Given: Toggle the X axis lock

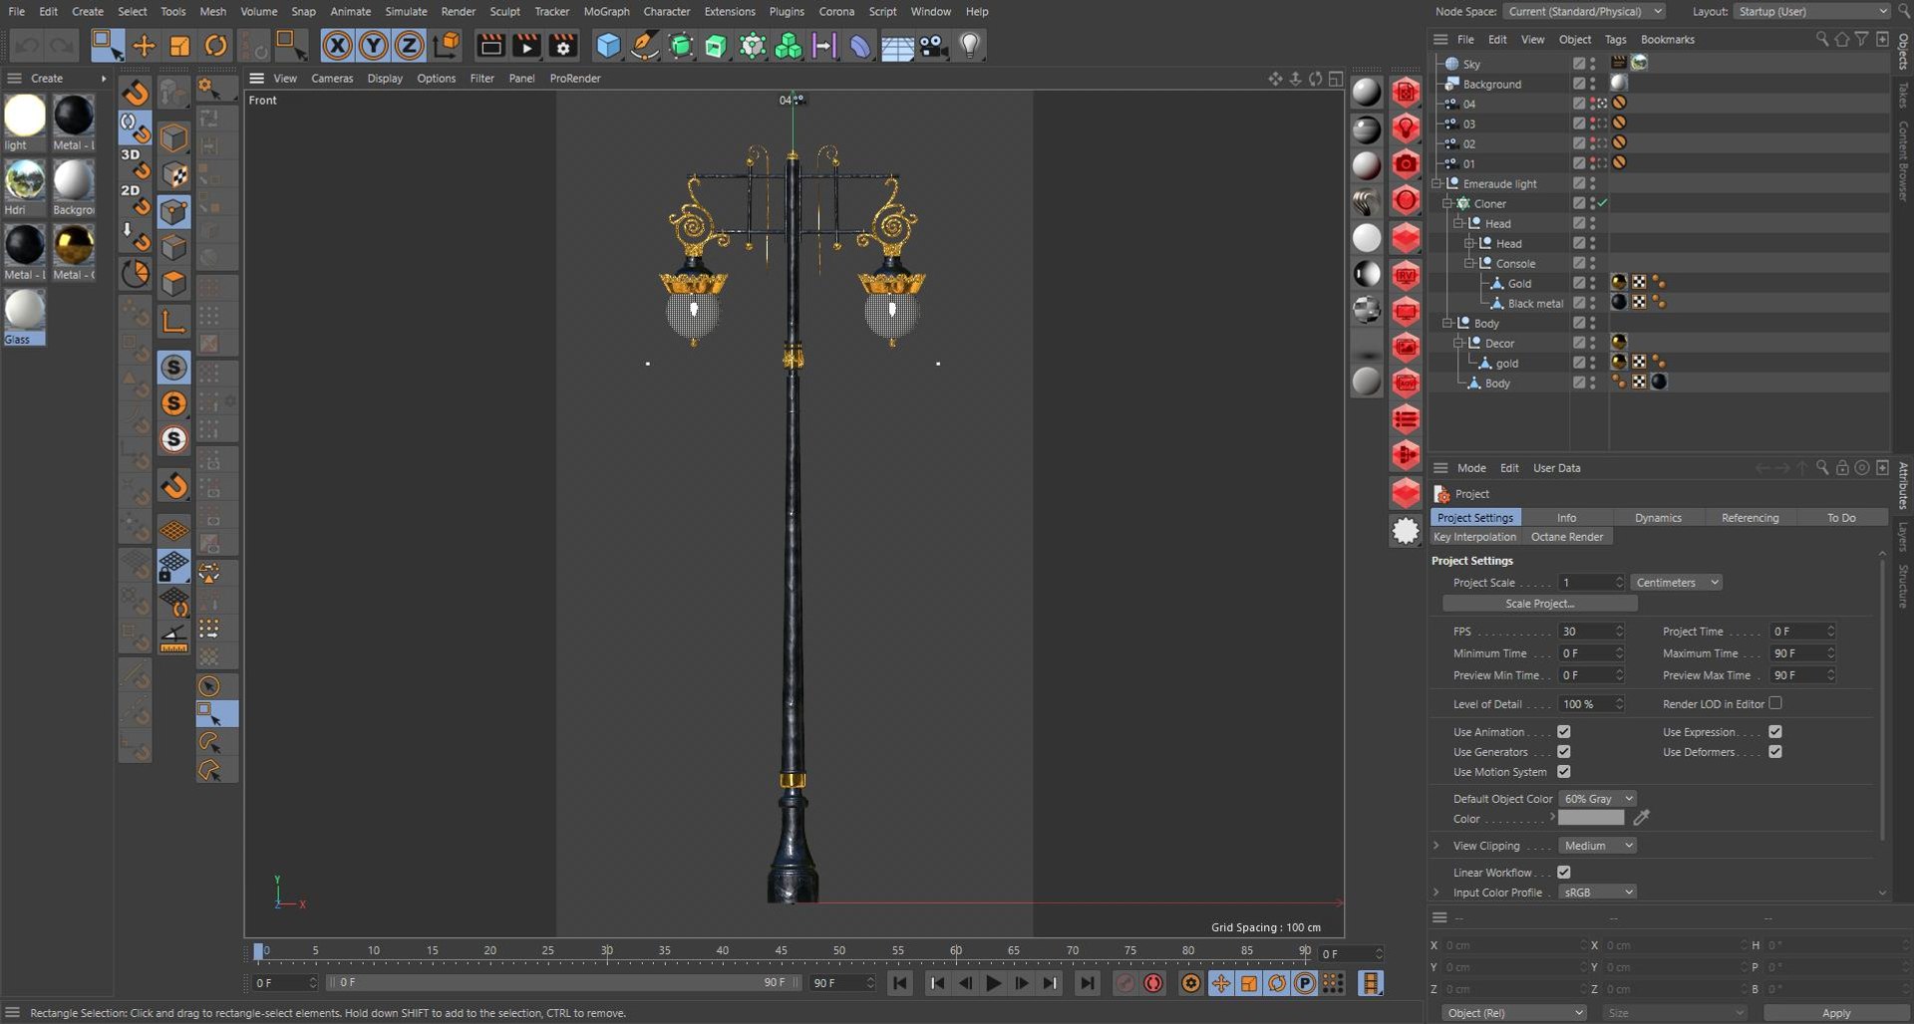Looking at the screenshot, I should coord(337,46).
